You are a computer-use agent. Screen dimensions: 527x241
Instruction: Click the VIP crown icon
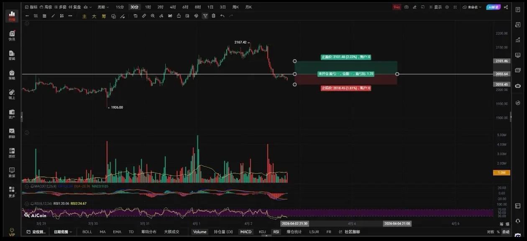[12, 232]
